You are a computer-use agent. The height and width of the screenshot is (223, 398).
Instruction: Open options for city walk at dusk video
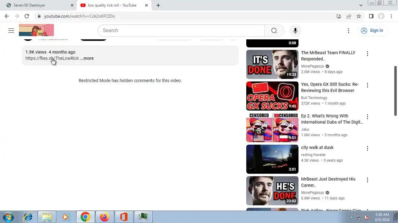tap(367, 148)
